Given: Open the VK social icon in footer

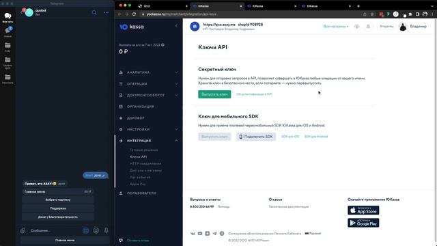Looking at the screenshot, I should (193, 234).
